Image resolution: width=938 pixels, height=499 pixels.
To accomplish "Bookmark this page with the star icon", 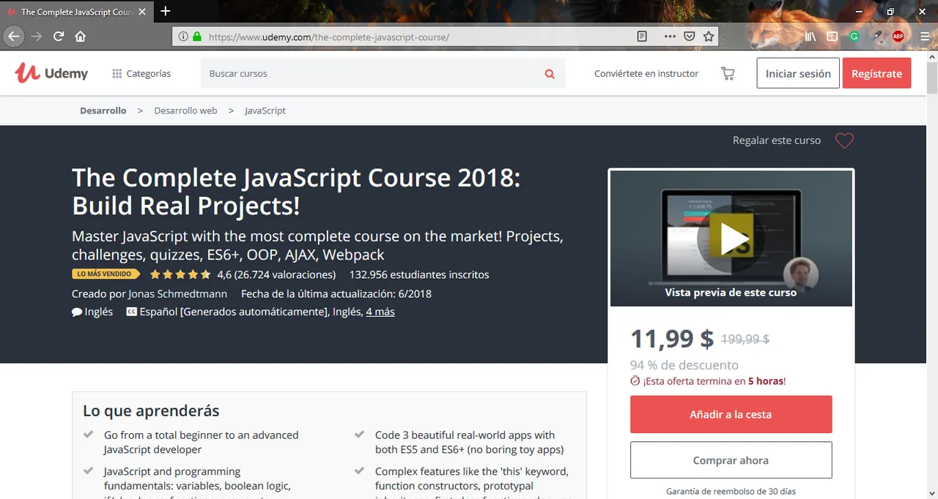I will point(709,36).
